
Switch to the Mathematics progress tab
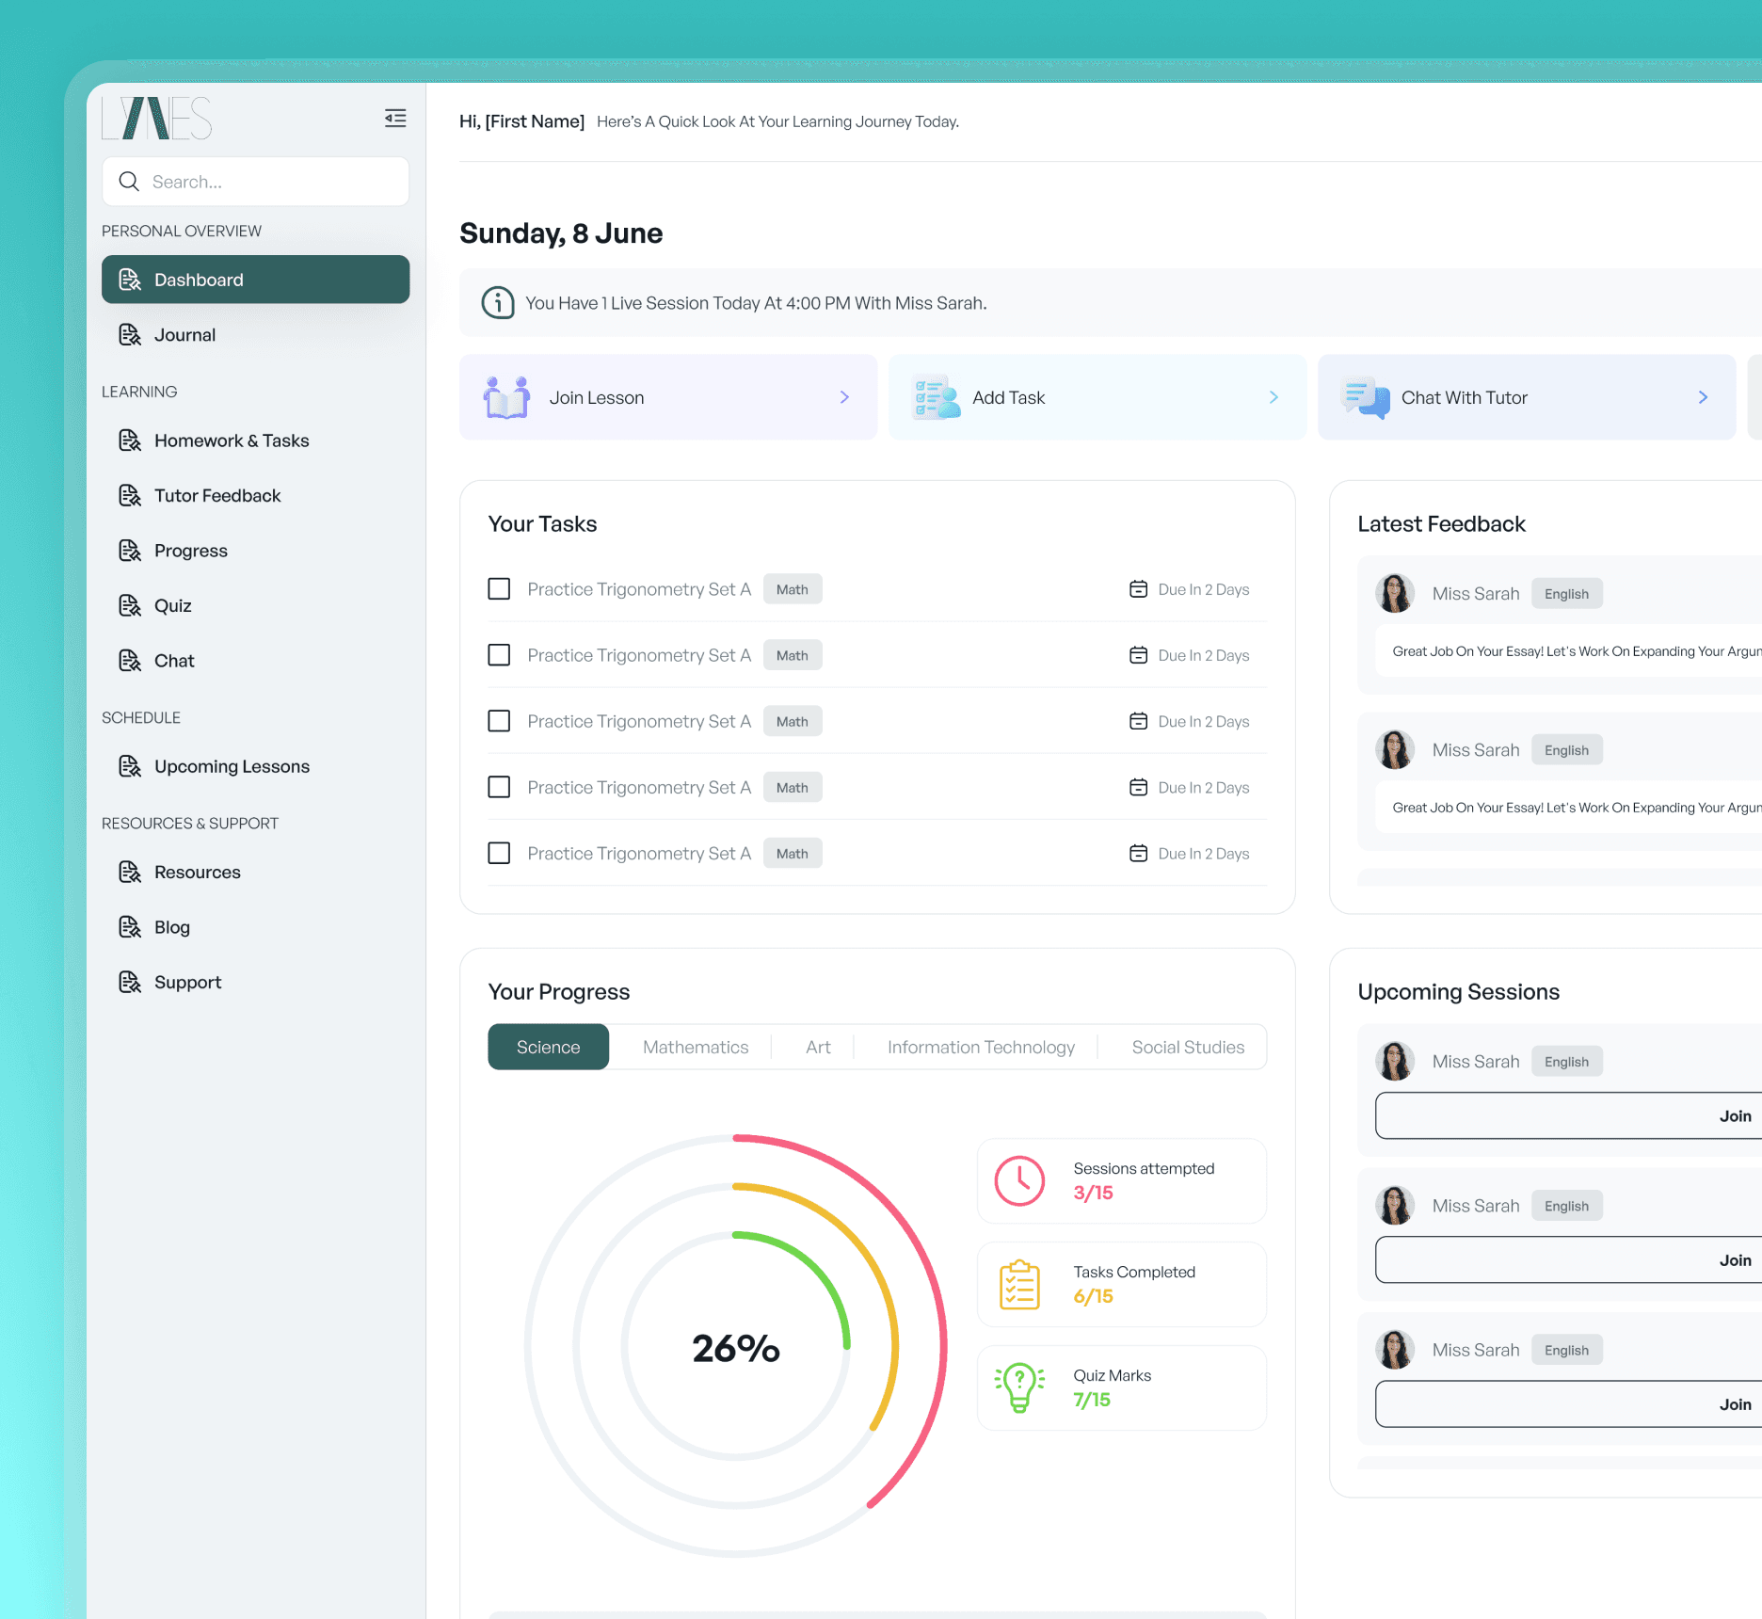pos(696,1048)
